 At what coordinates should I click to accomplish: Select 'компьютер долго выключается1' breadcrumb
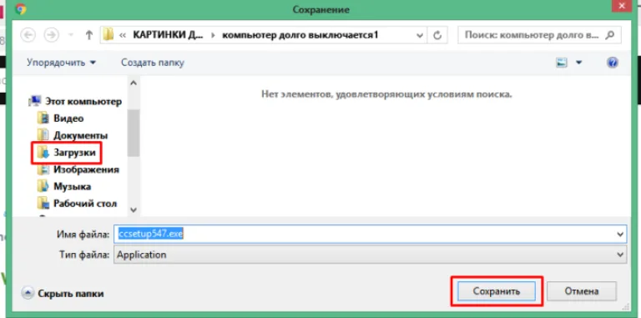pyautogui.click(x=300, y=35)
